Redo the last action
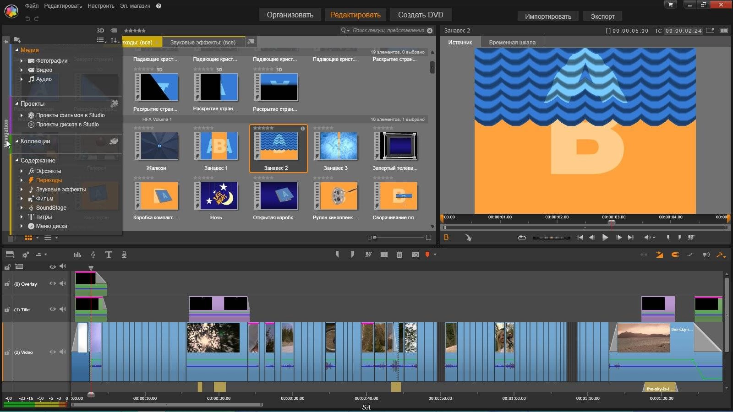The height and width of the screenshot is (412, 733). [x=37, y=18]
